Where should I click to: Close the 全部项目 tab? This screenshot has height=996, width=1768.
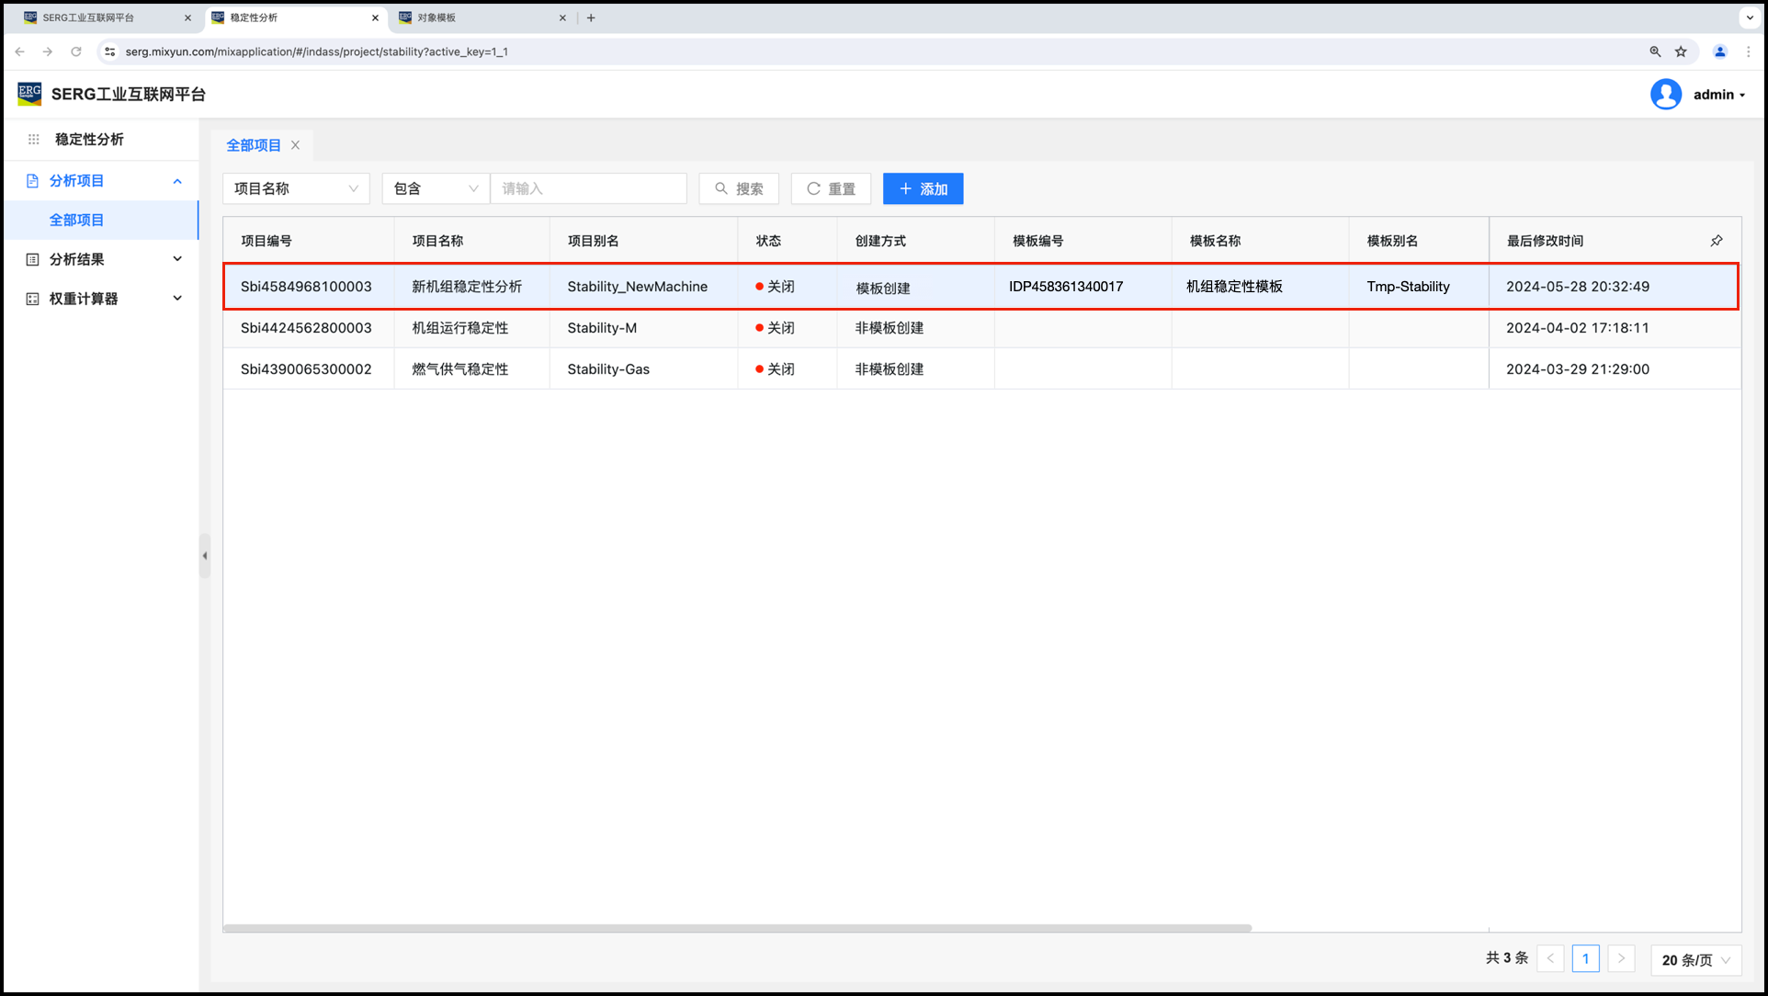click(296, 145)
